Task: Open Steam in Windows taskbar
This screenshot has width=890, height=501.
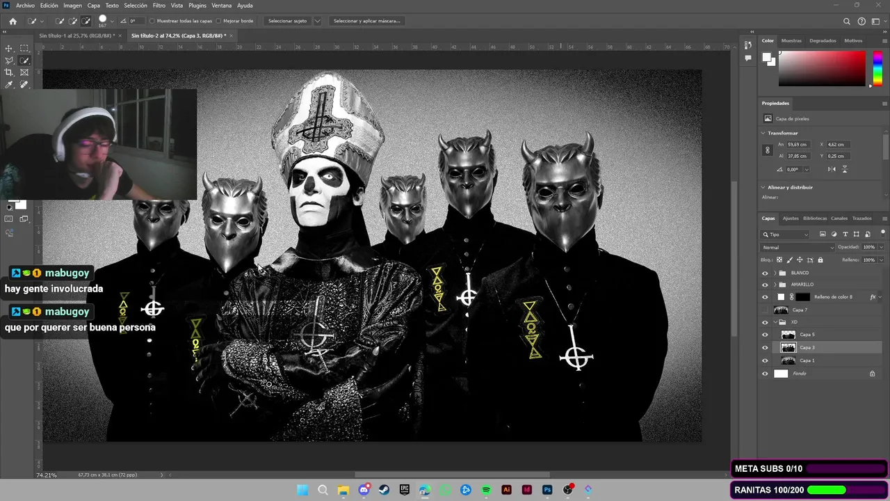Action: point(384,490)
